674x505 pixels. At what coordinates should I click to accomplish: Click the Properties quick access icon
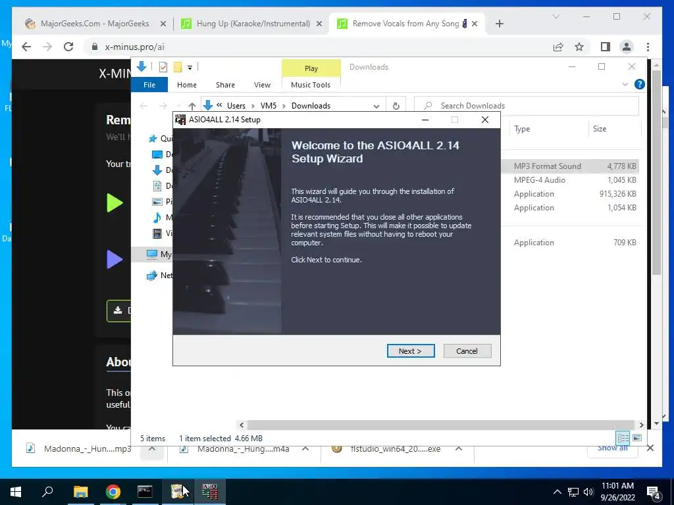tap(163, 67)
